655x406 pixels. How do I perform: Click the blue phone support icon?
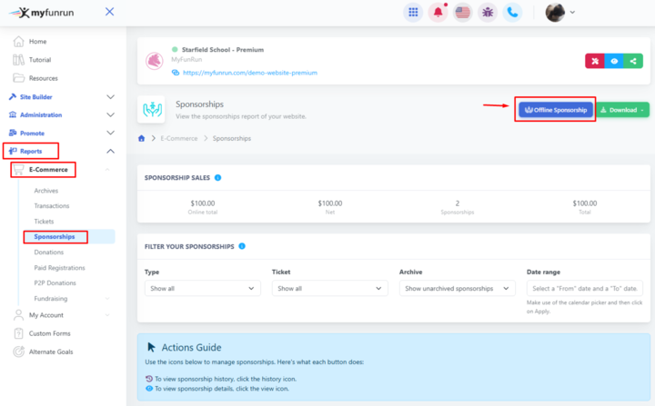click(513, 13)
